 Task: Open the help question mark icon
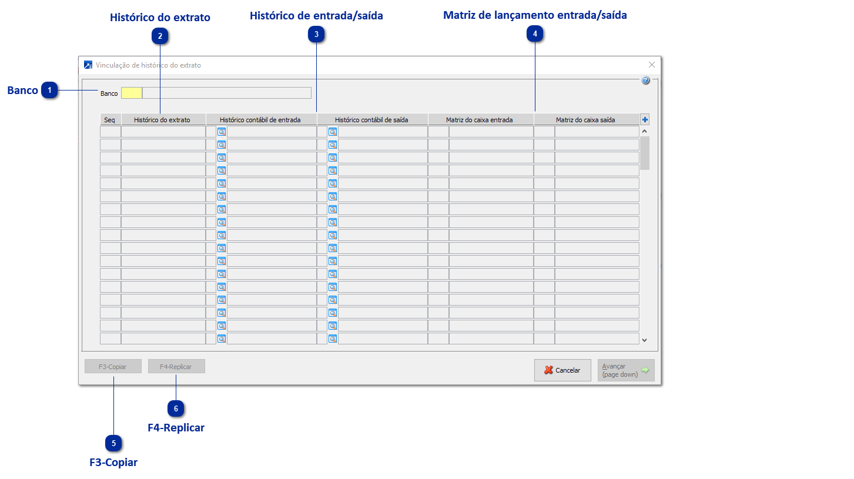[x=645, y=81]
